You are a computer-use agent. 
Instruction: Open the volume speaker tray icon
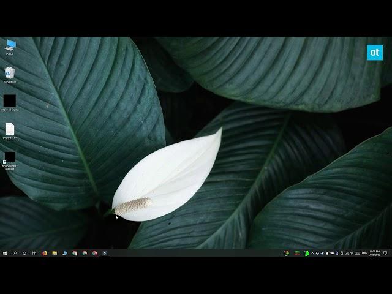pyautogui.click(x=352, y=253)
